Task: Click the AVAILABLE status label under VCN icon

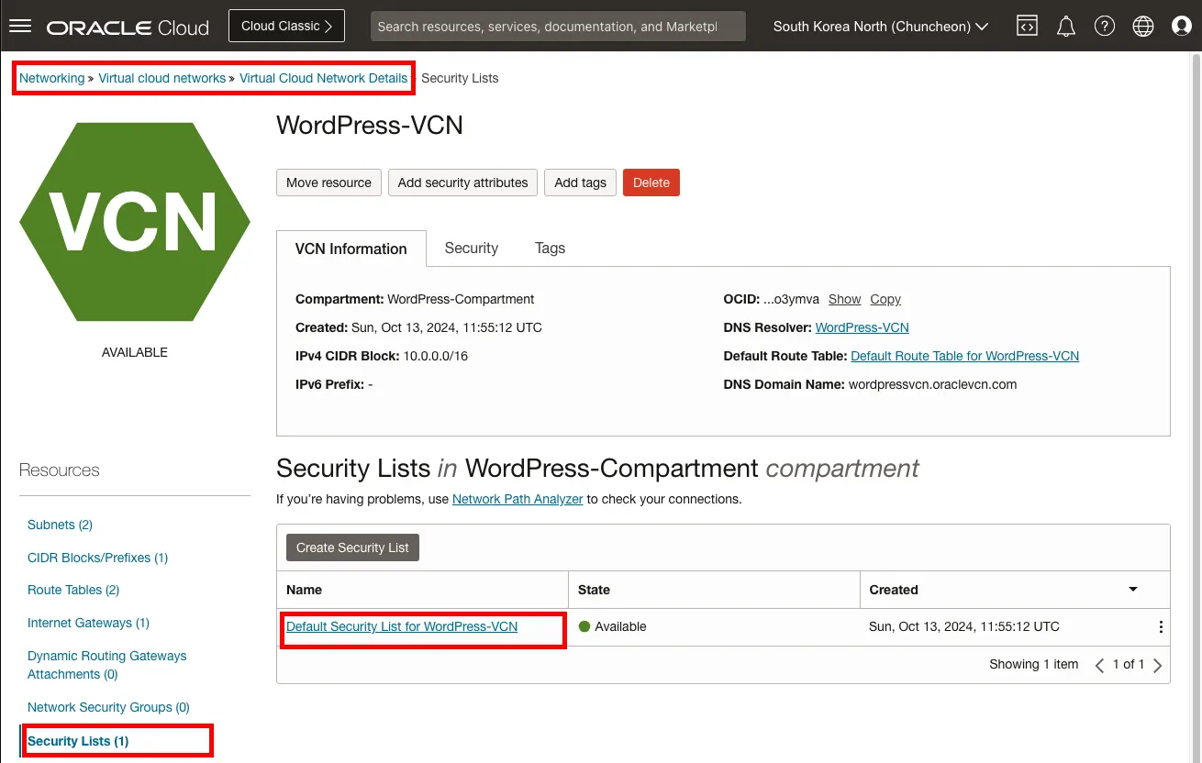Action: point(135,352)
